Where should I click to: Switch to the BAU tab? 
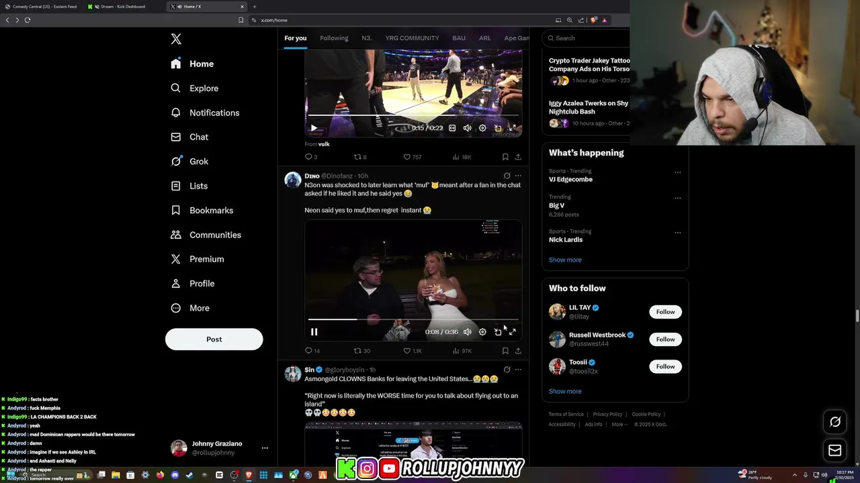click(x=459, y=38)
